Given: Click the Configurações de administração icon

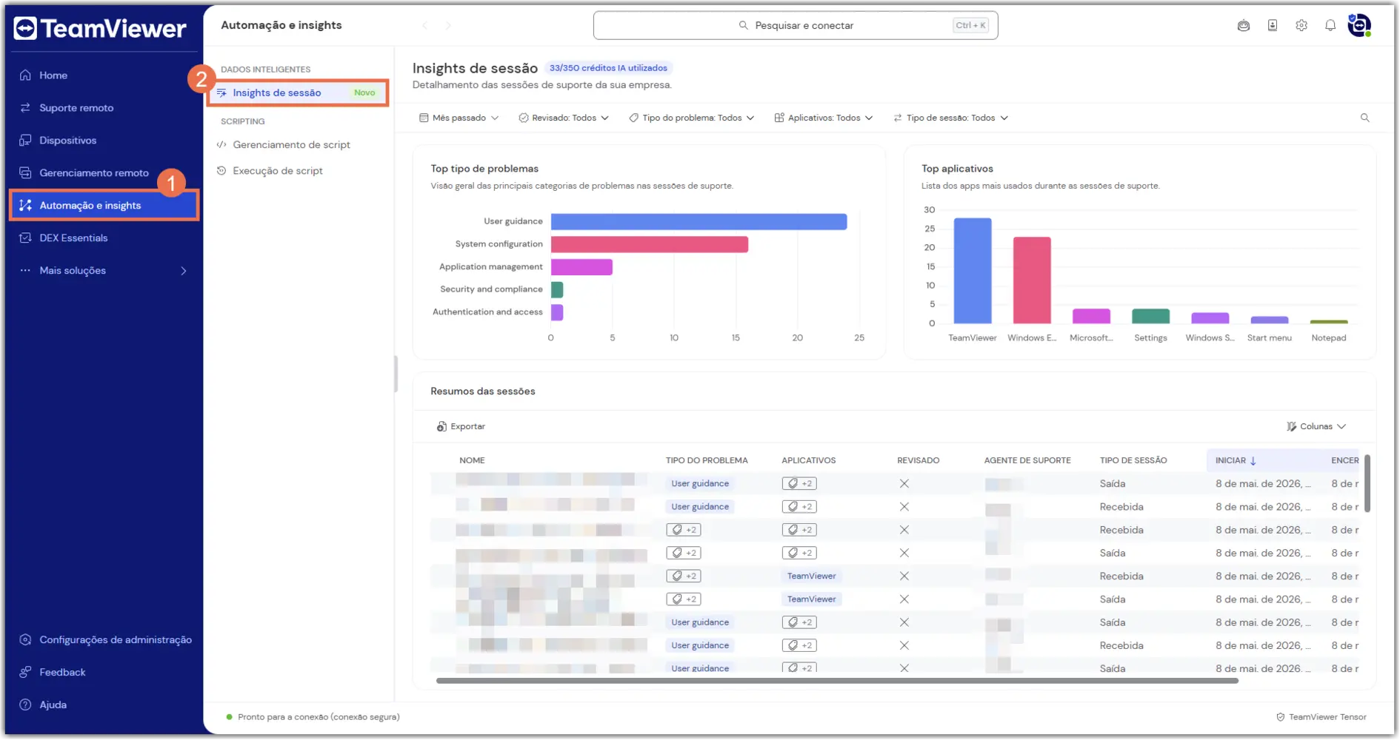Looking at the screenshot, I should [25, 639].
